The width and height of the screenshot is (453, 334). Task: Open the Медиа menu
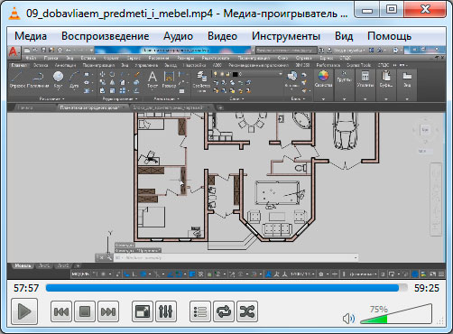click(31, 36)
